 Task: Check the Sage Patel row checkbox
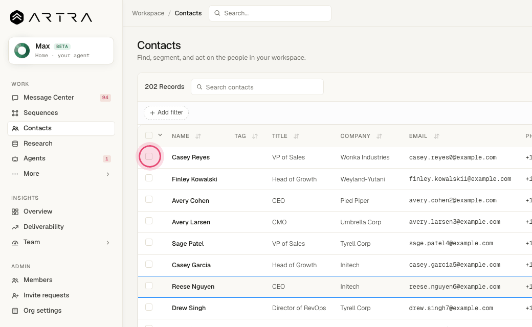click(x=149, y=242)
